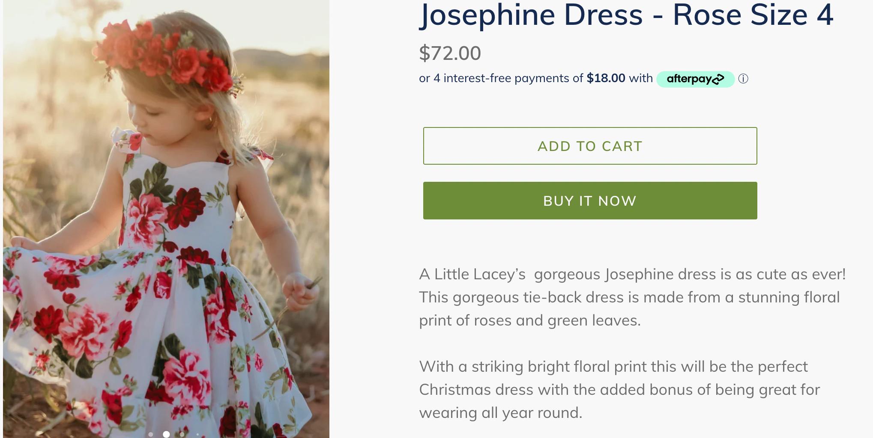Screen dimensions: 873x438
Task: Click the Afterpay logo badge
Action: (695, 79)
